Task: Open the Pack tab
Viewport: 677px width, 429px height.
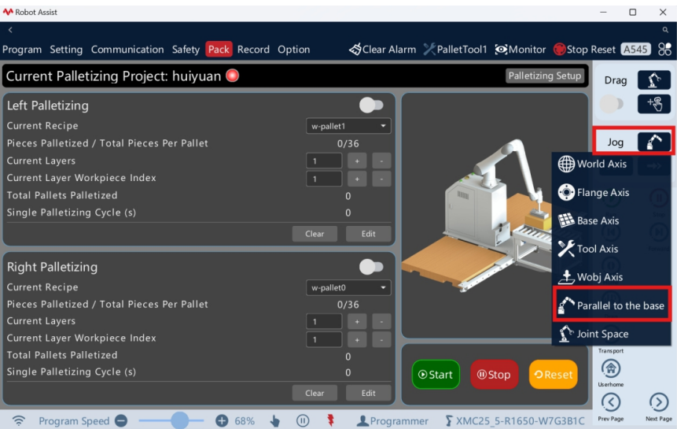Action: (219, 50)
